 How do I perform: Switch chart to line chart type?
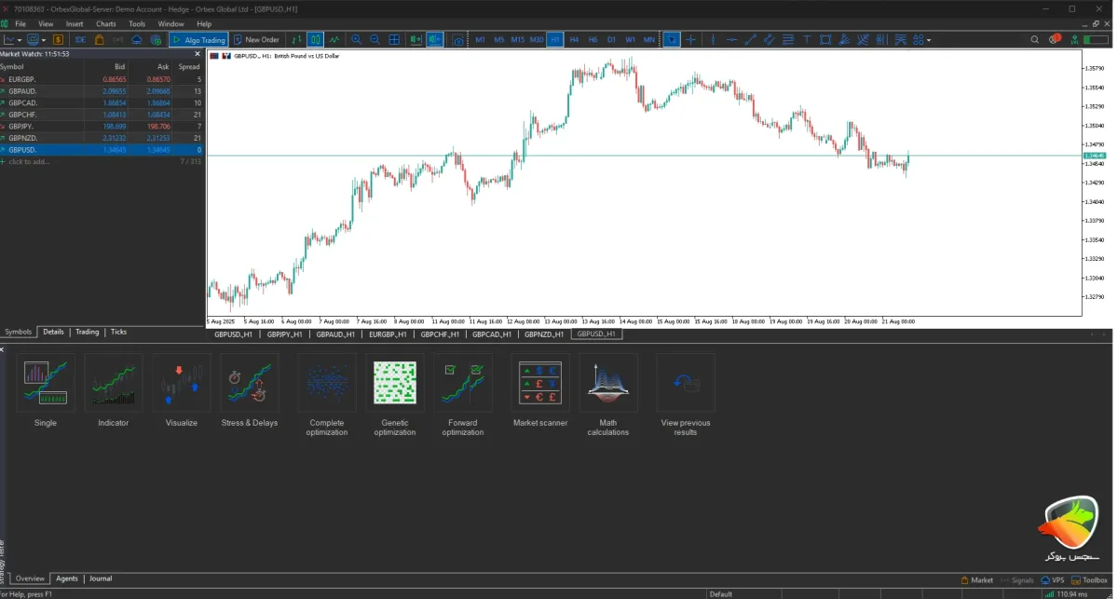pyautogui.click(x=334, y=40)
